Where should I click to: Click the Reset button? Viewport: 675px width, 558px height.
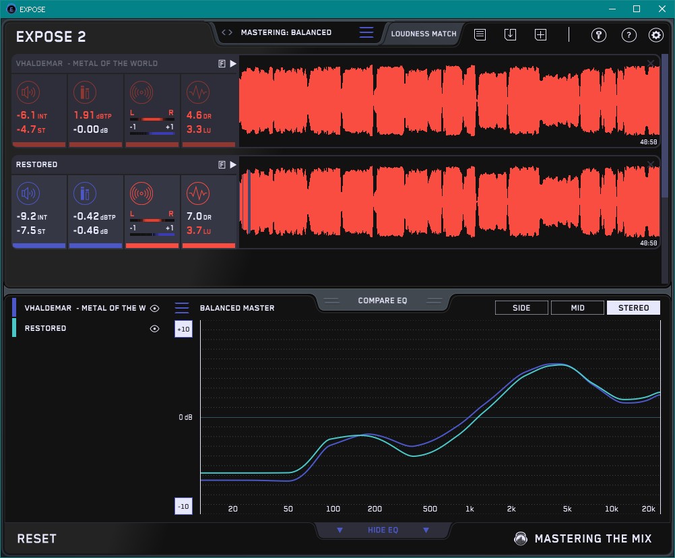click(37, 538)
